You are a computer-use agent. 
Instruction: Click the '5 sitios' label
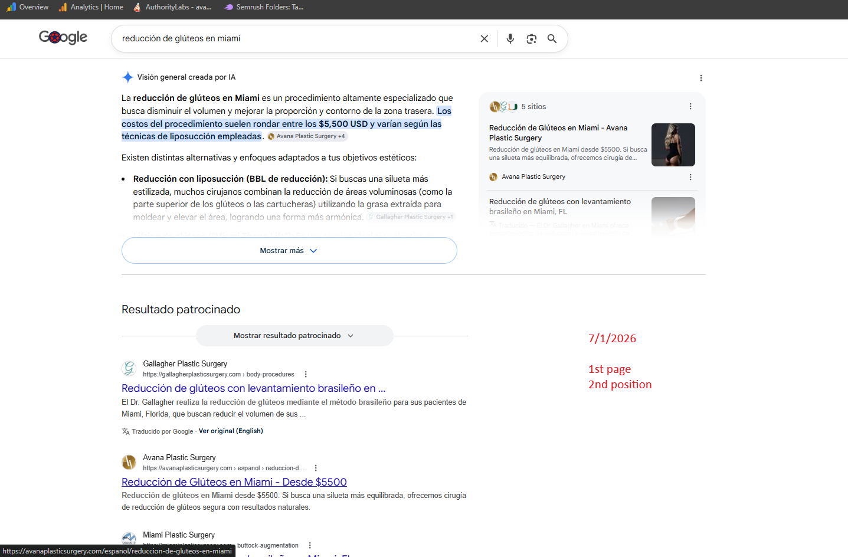pyautogui.click(x=533, y=107)
